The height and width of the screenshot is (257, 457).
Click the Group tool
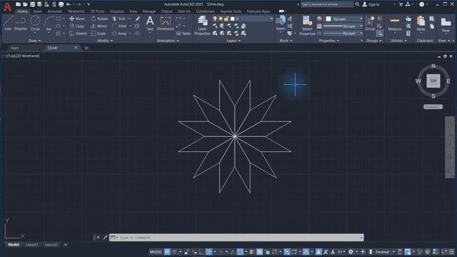(370, 23)
